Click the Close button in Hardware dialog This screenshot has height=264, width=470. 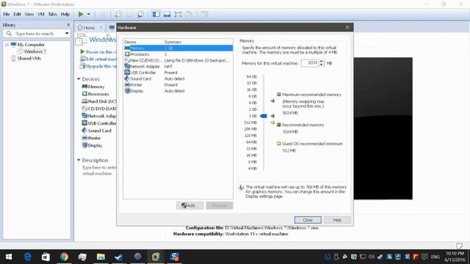pyautogui.click(x=308, y=220)
